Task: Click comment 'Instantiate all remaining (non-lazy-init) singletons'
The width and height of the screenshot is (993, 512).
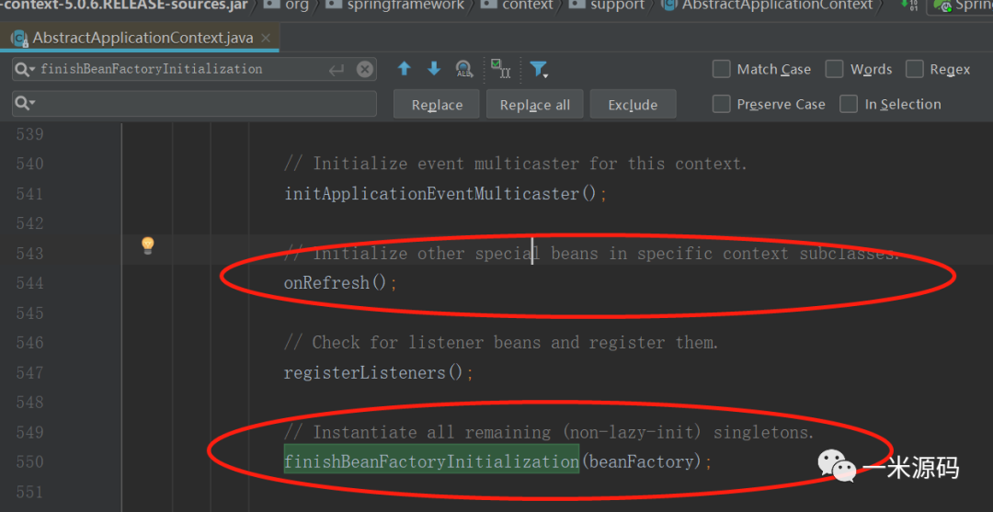Action: (549, 432)
